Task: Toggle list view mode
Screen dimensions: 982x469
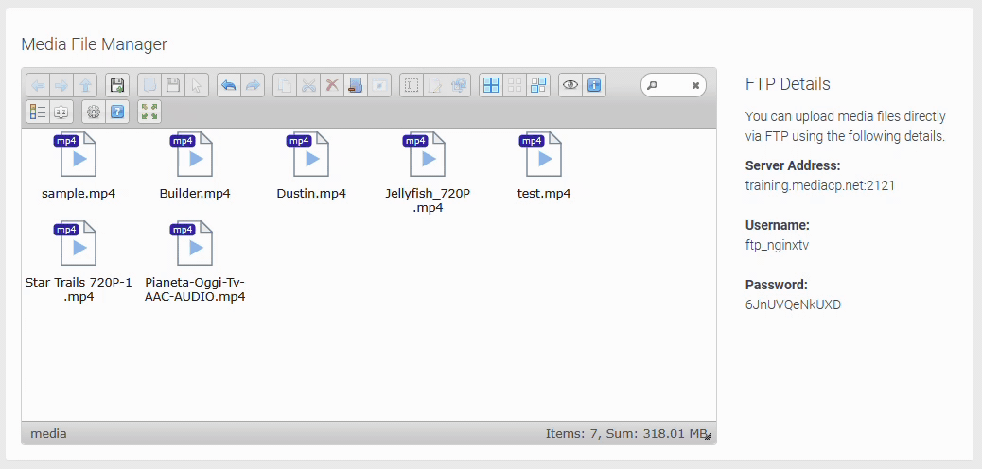Action: tap(38, 113)
